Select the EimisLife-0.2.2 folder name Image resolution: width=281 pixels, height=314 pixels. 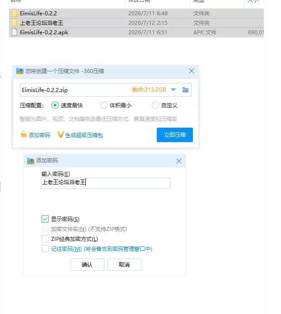pyautogui.click(x=38, y=14)
